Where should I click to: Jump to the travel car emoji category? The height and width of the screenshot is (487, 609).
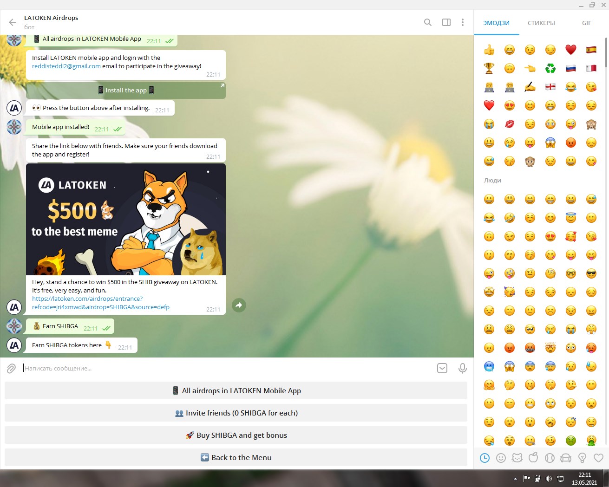tap(566, 458)
